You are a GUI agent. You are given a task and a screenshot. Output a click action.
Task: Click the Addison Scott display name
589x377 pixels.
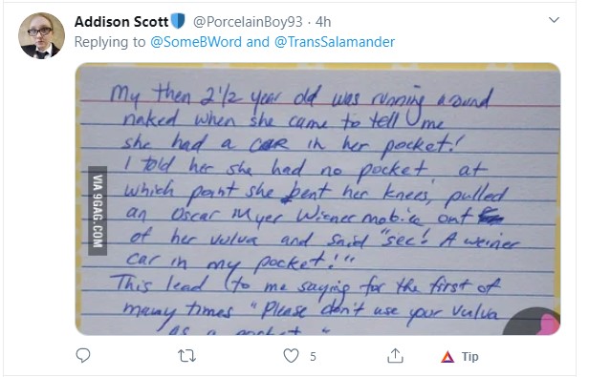pyautogui.click(x=121, y=22)
